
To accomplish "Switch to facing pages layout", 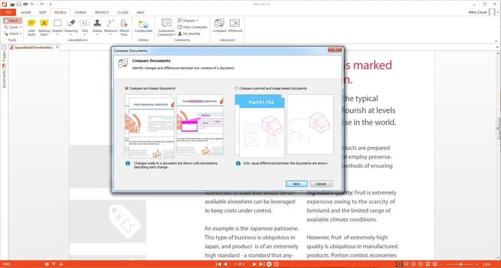I will pos(413,264).
